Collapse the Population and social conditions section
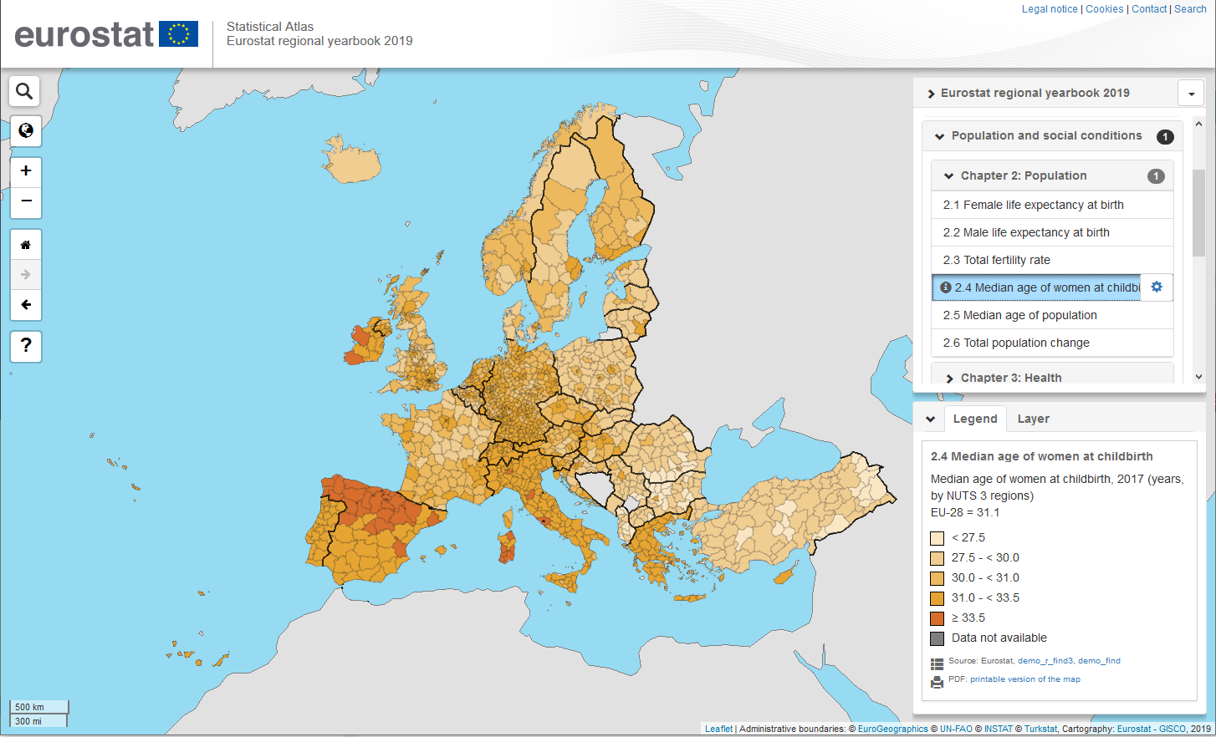 pos(940,136)
